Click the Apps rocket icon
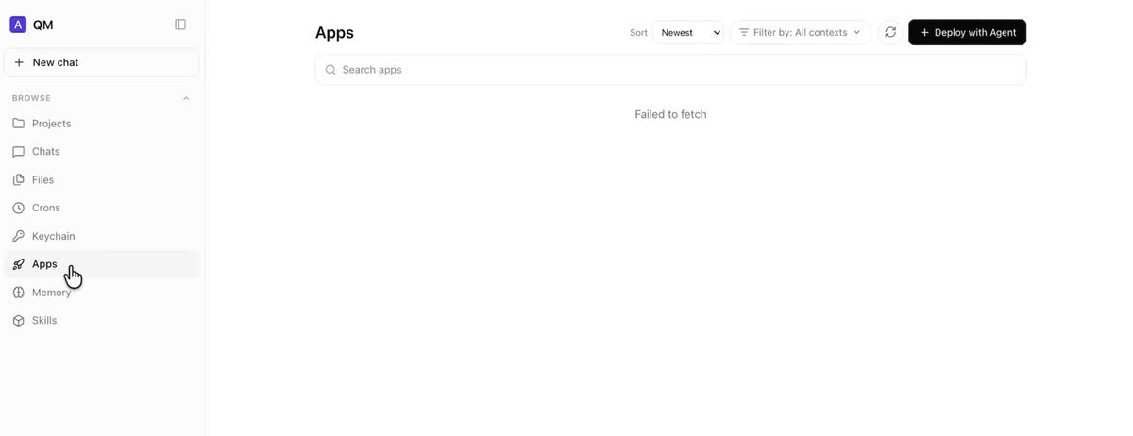The width and height of the screenshot is (1133, 436). pyautogui.click(x=18, y=264)
